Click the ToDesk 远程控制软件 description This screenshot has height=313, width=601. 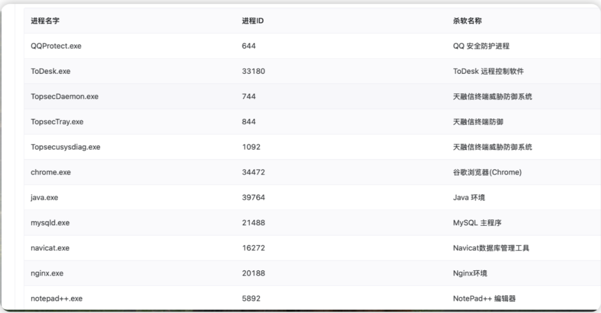click(489, 71)
